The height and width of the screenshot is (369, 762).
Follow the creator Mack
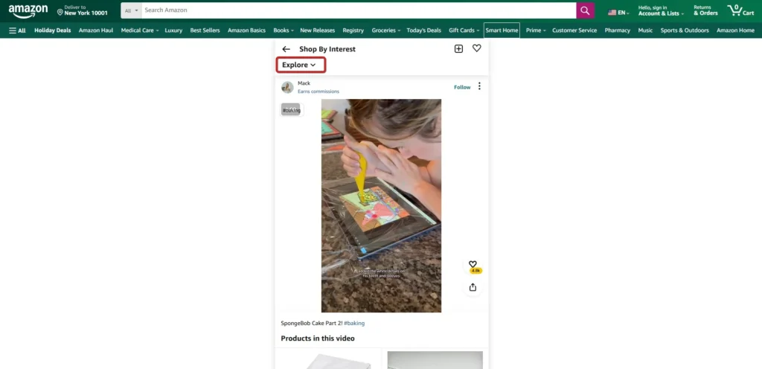tap(462, 87)
